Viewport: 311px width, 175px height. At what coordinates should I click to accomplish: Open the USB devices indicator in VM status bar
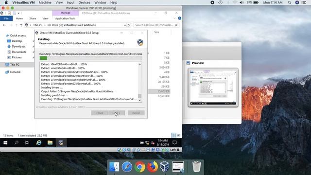pos(138,150)
